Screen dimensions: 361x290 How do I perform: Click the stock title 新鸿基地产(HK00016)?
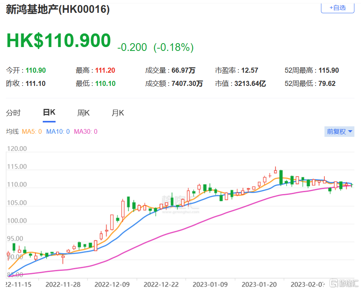click(x=58, y=9)
